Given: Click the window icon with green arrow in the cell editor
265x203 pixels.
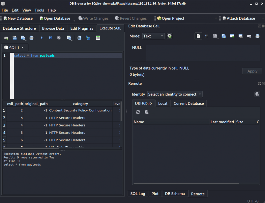Looking at the screenshot, I should pos(232,36).
